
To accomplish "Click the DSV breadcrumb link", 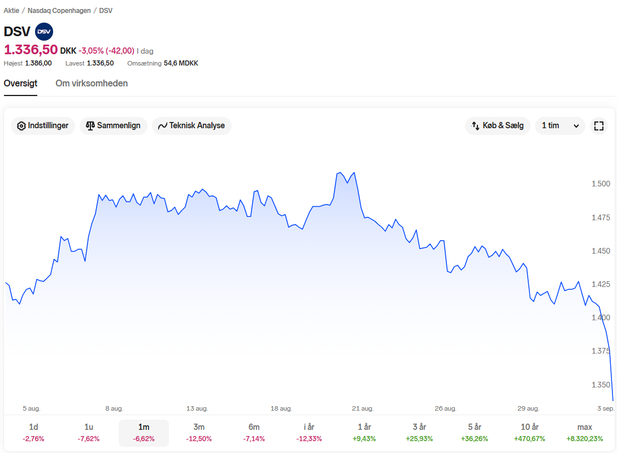I will click(x=106, y=11).
